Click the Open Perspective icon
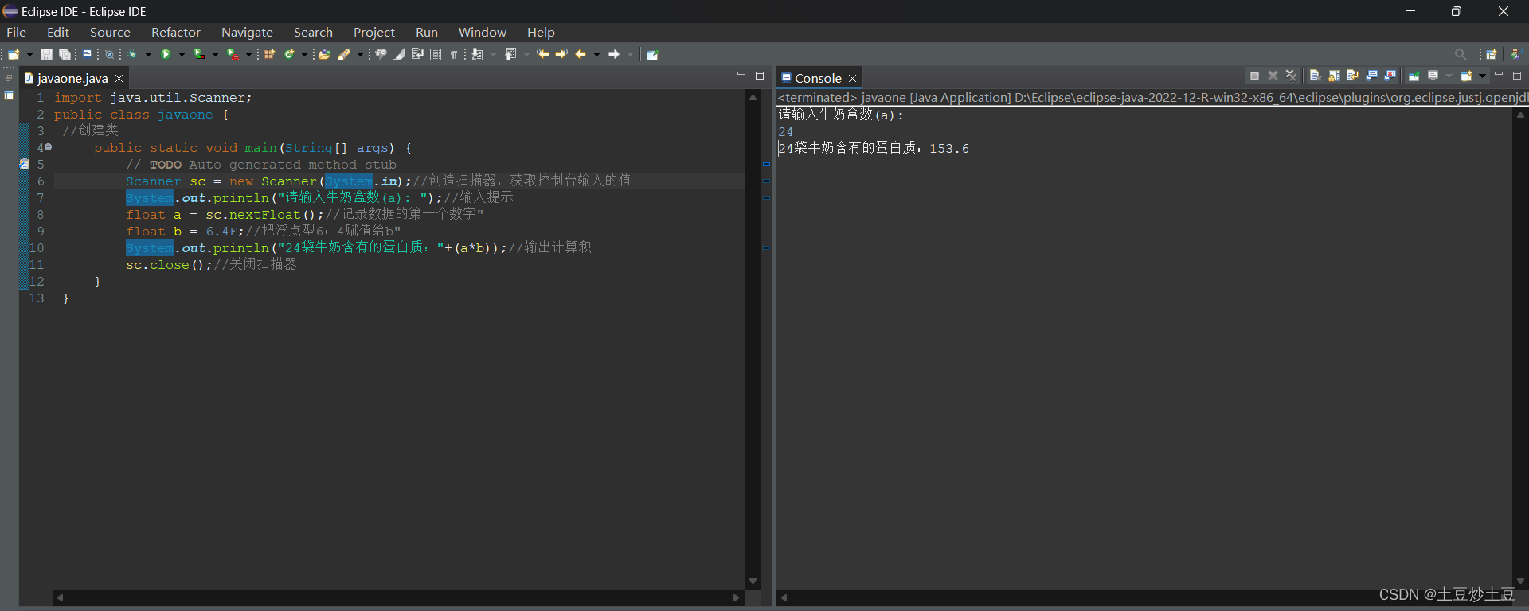This screenshot has height=611, width=1529. [1492, 54]
